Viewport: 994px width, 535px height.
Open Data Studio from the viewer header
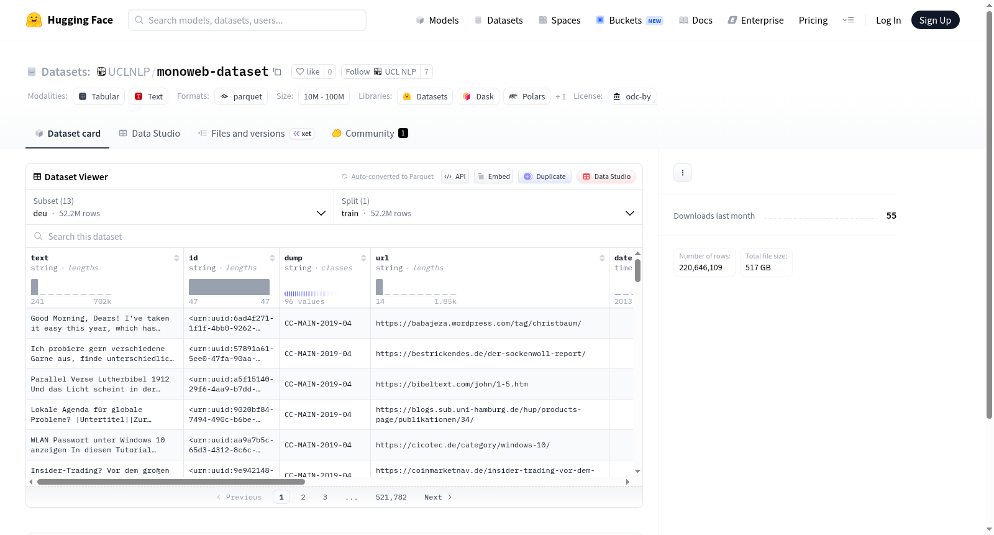point(606,177)
